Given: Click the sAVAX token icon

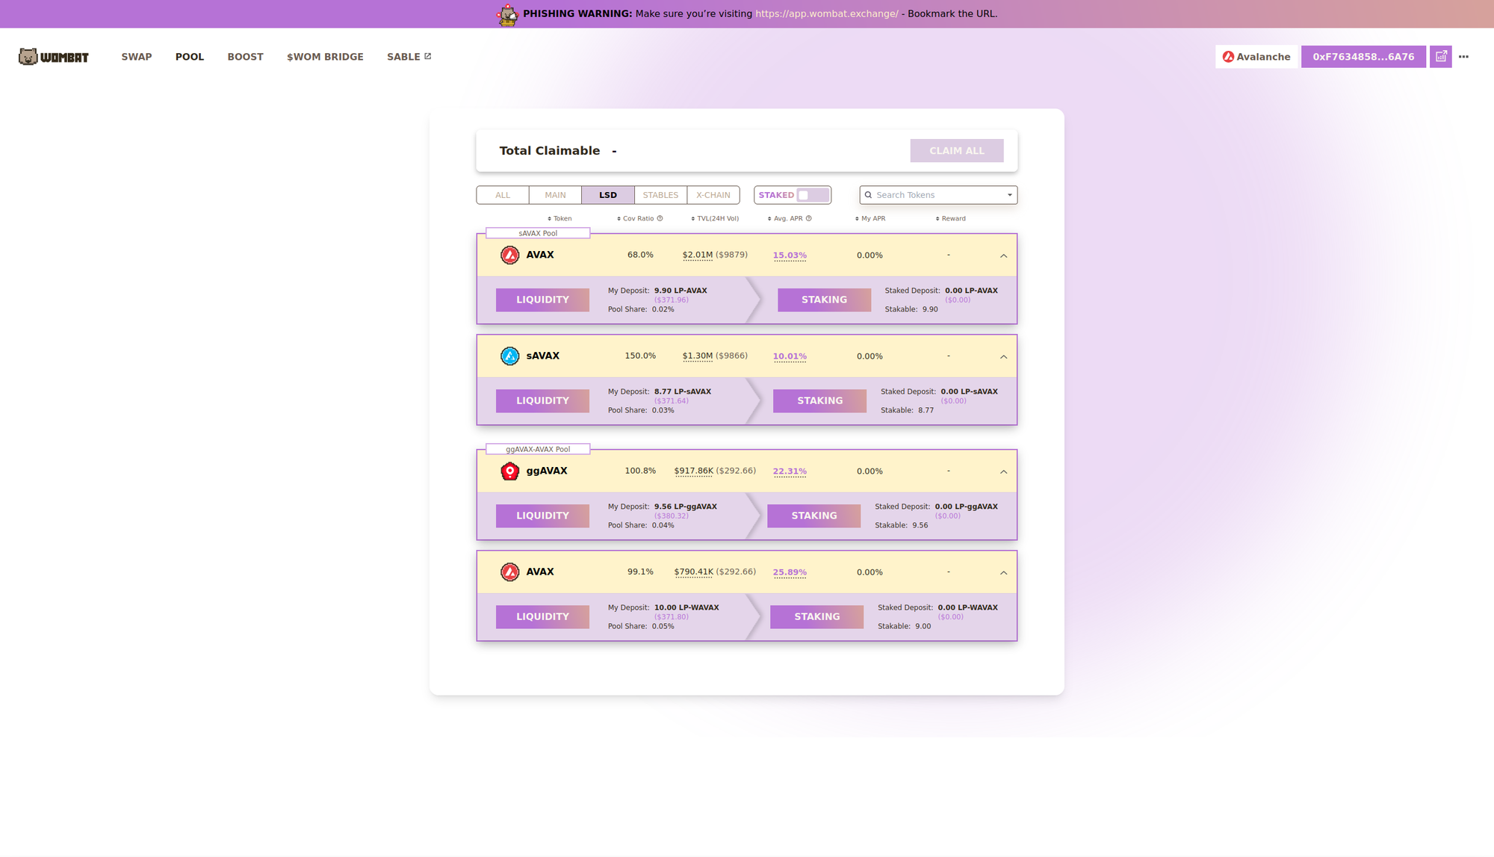Looking at the screenshot, I should point(509,356).
